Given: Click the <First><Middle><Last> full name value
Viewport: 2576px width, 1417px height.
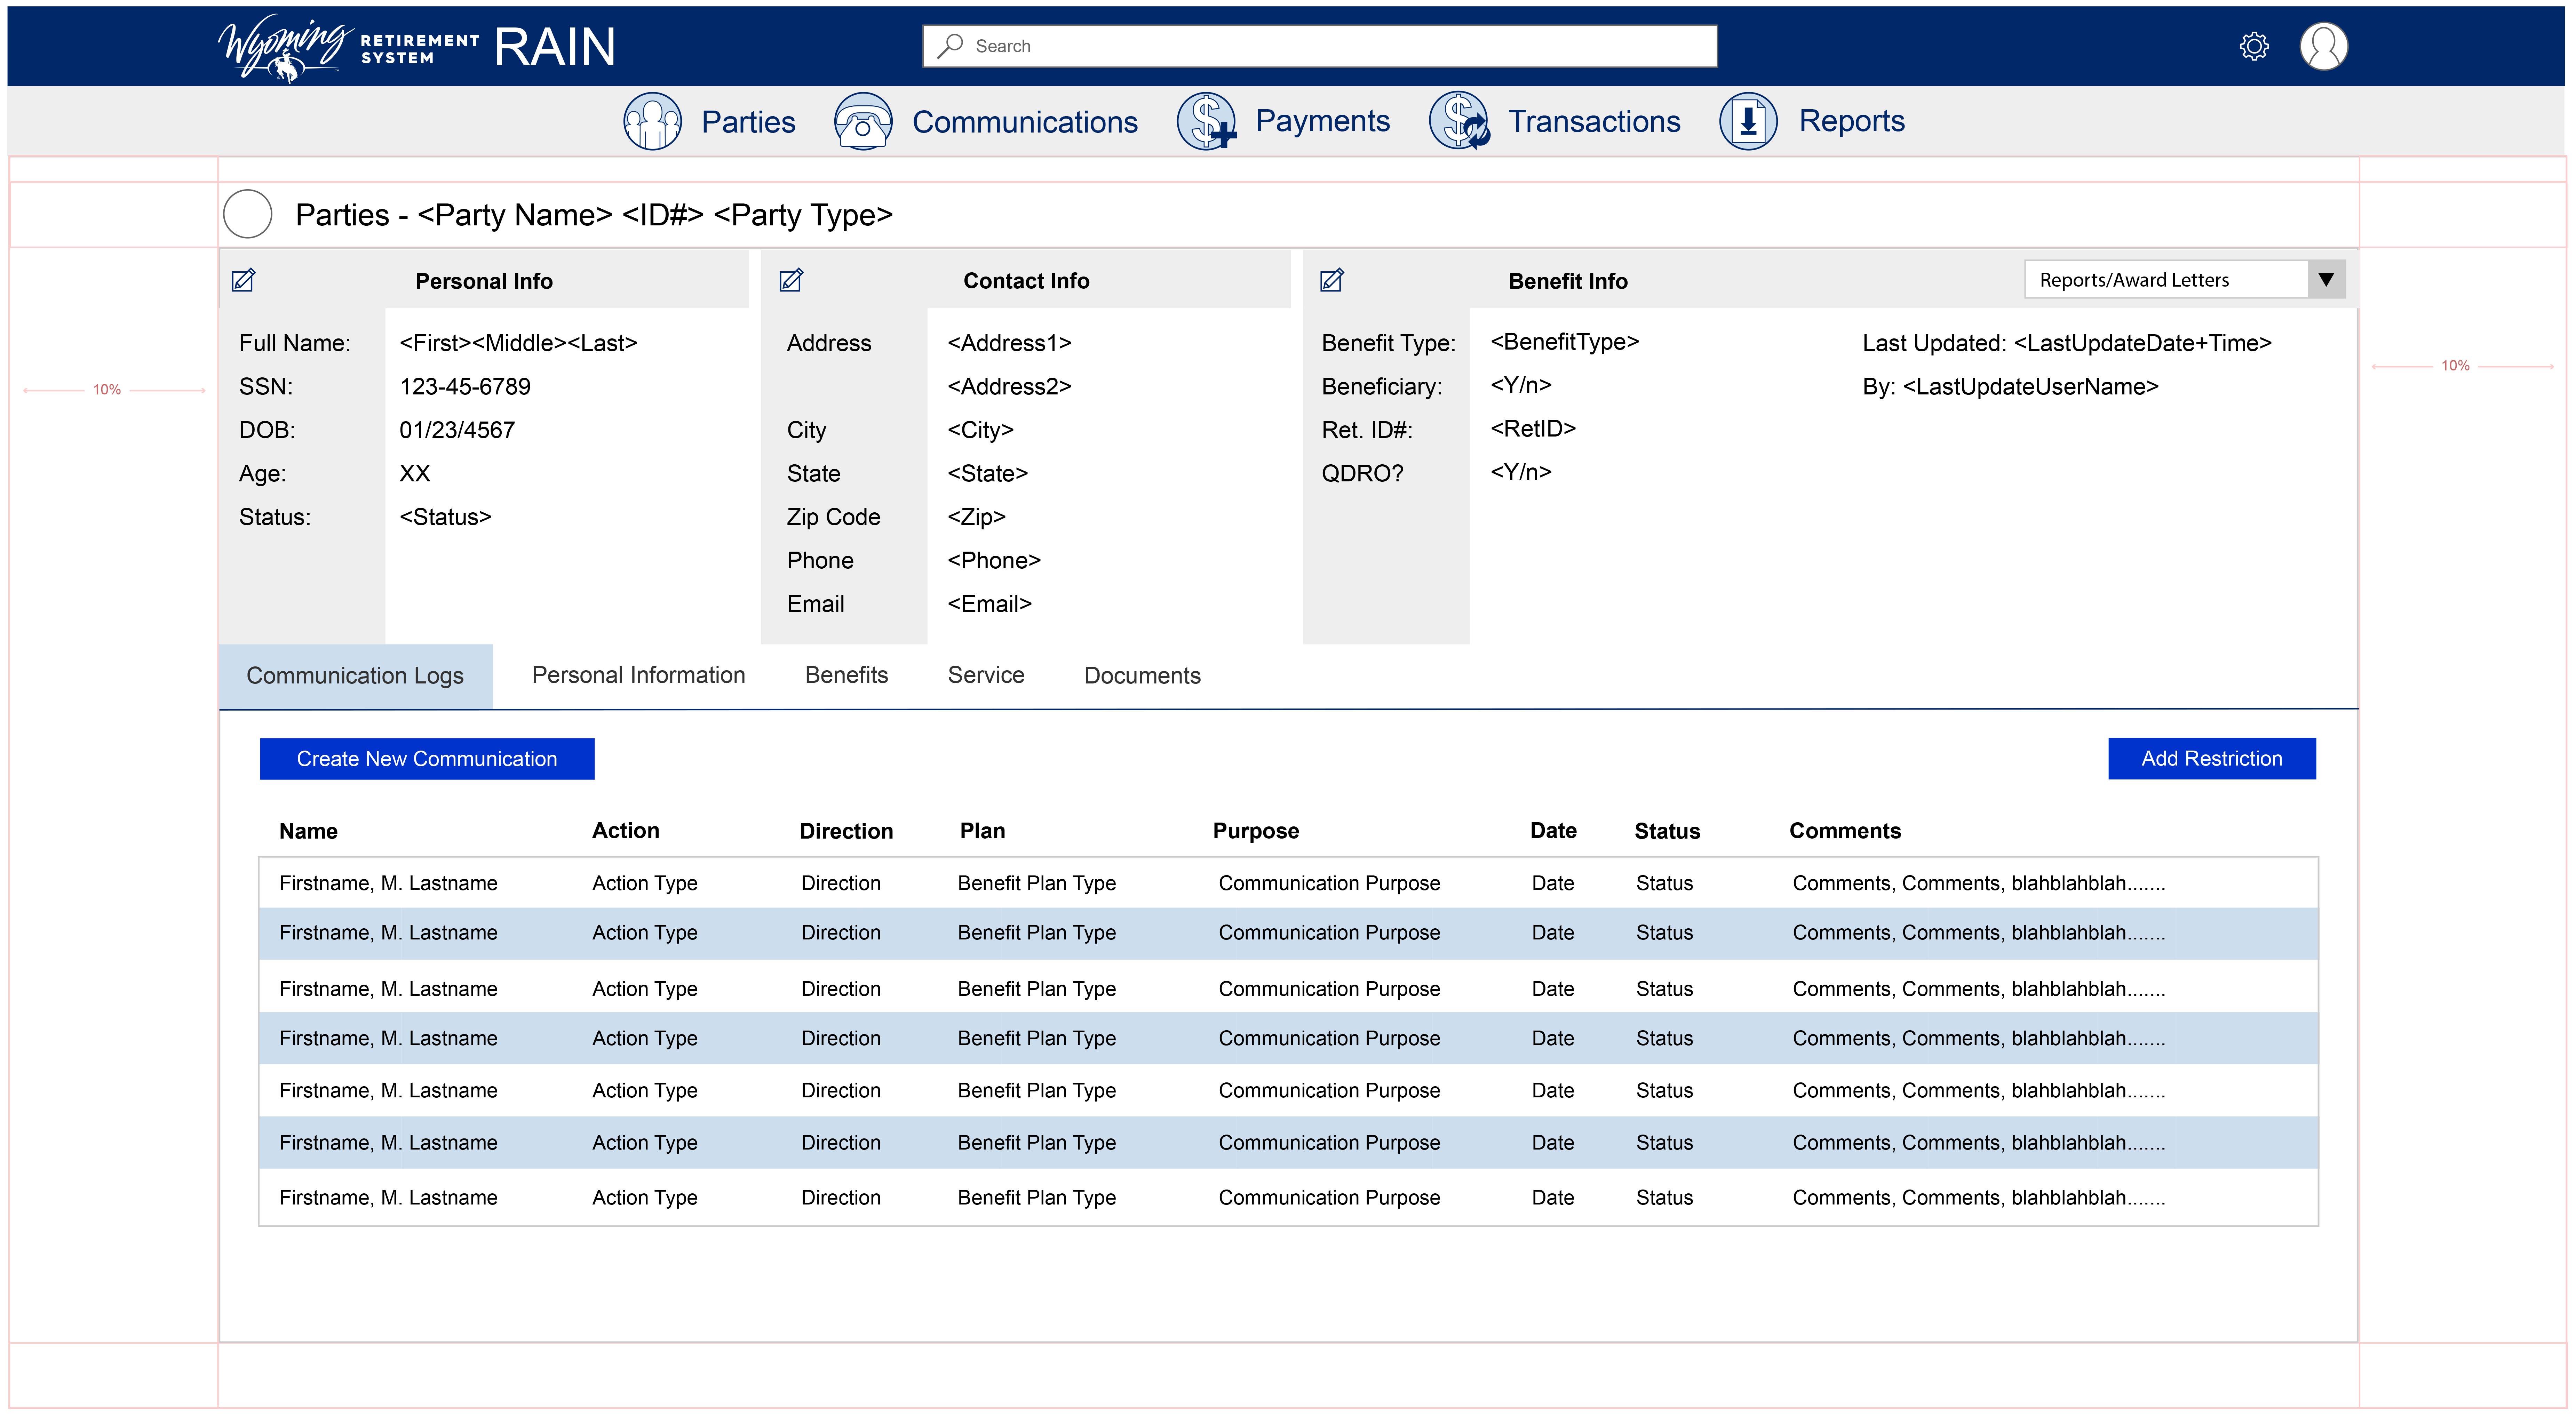Looking at the screenshot, I should point(518,343).
